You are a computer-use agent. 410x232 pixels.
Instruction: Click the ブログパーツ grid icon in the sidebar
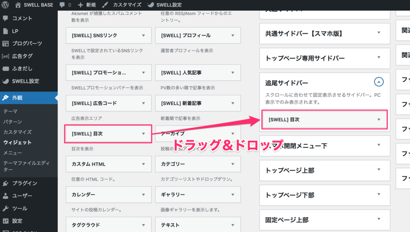[x=5, y=44]
